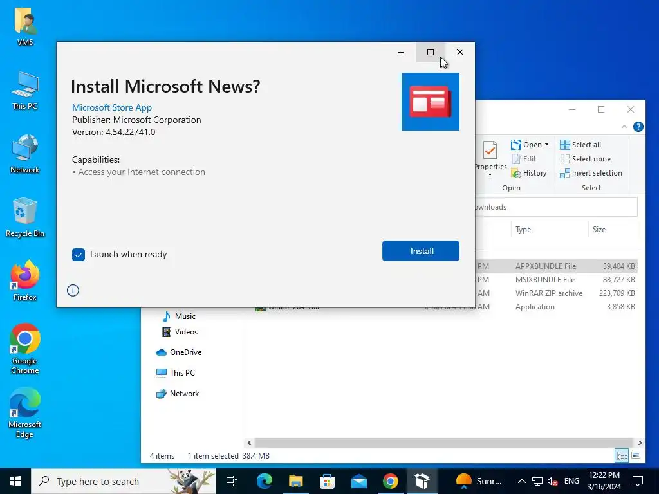Image resolution: width=659 pixels, height=494 pixels.
Task: Click horizontal scrollbar left arrow
Action: click(249, 443)
